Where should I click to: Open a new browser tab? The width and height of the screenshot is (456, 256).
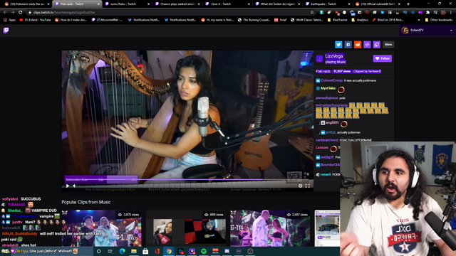[408, 4]
